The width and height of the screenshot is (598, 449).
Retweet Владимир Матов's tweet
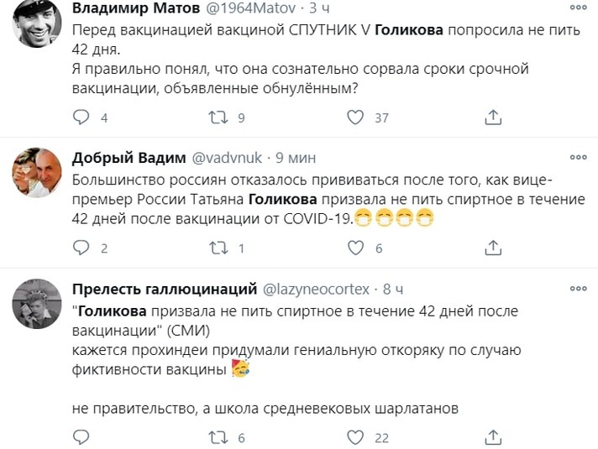(x=218, y=118)
